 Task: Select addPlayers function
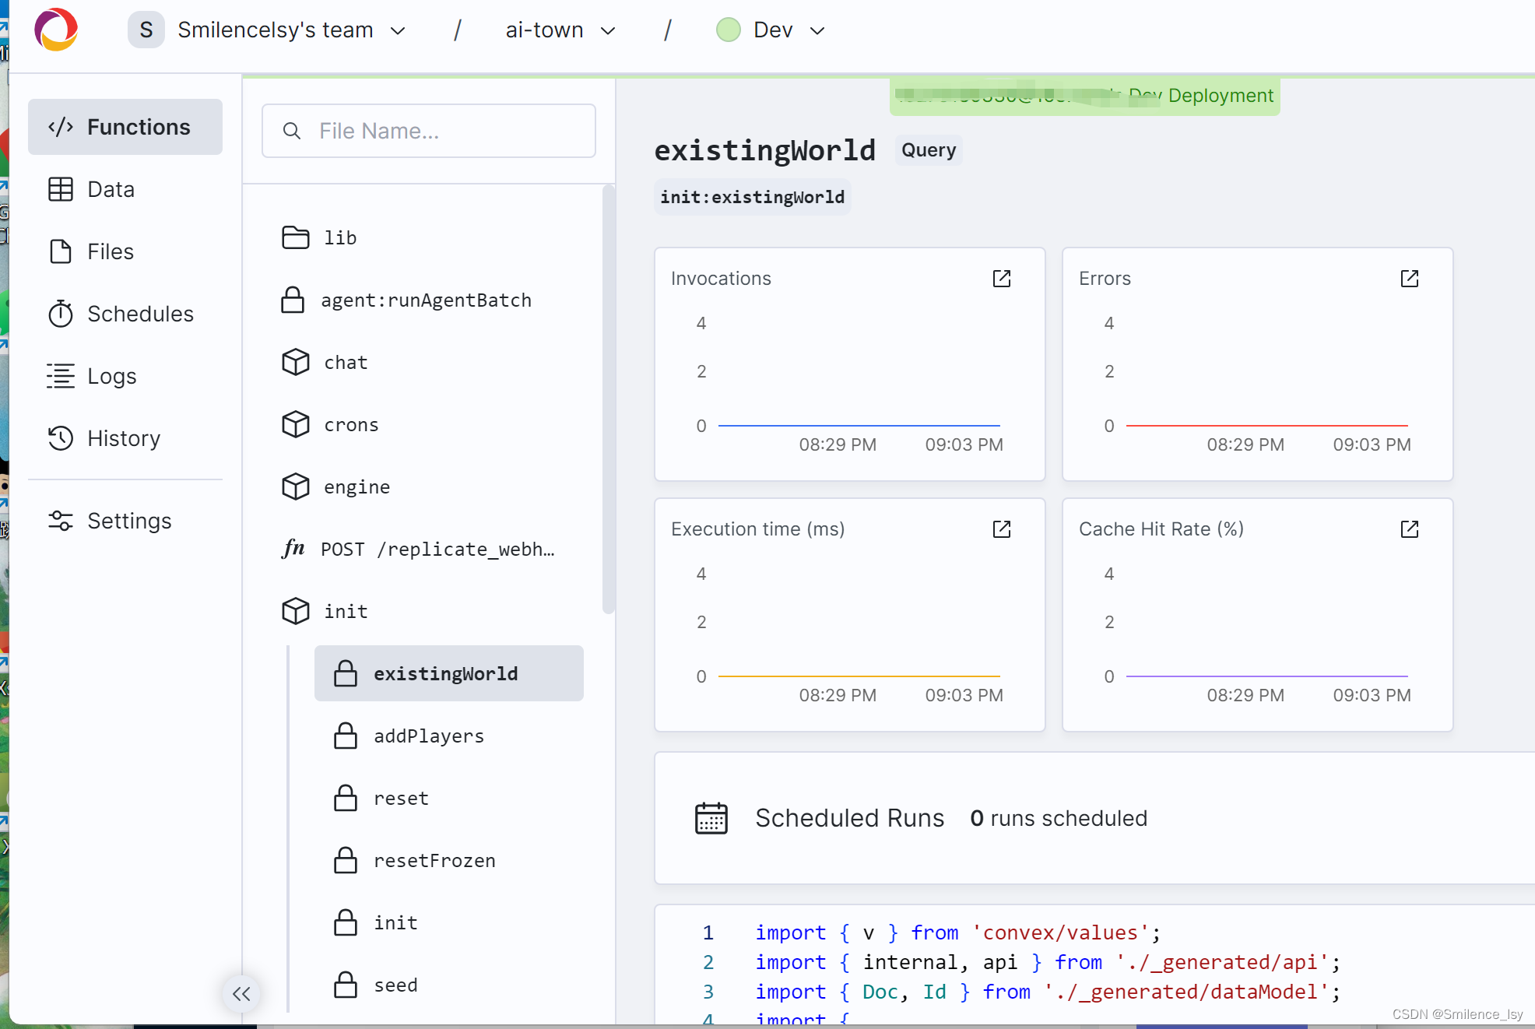449,736
